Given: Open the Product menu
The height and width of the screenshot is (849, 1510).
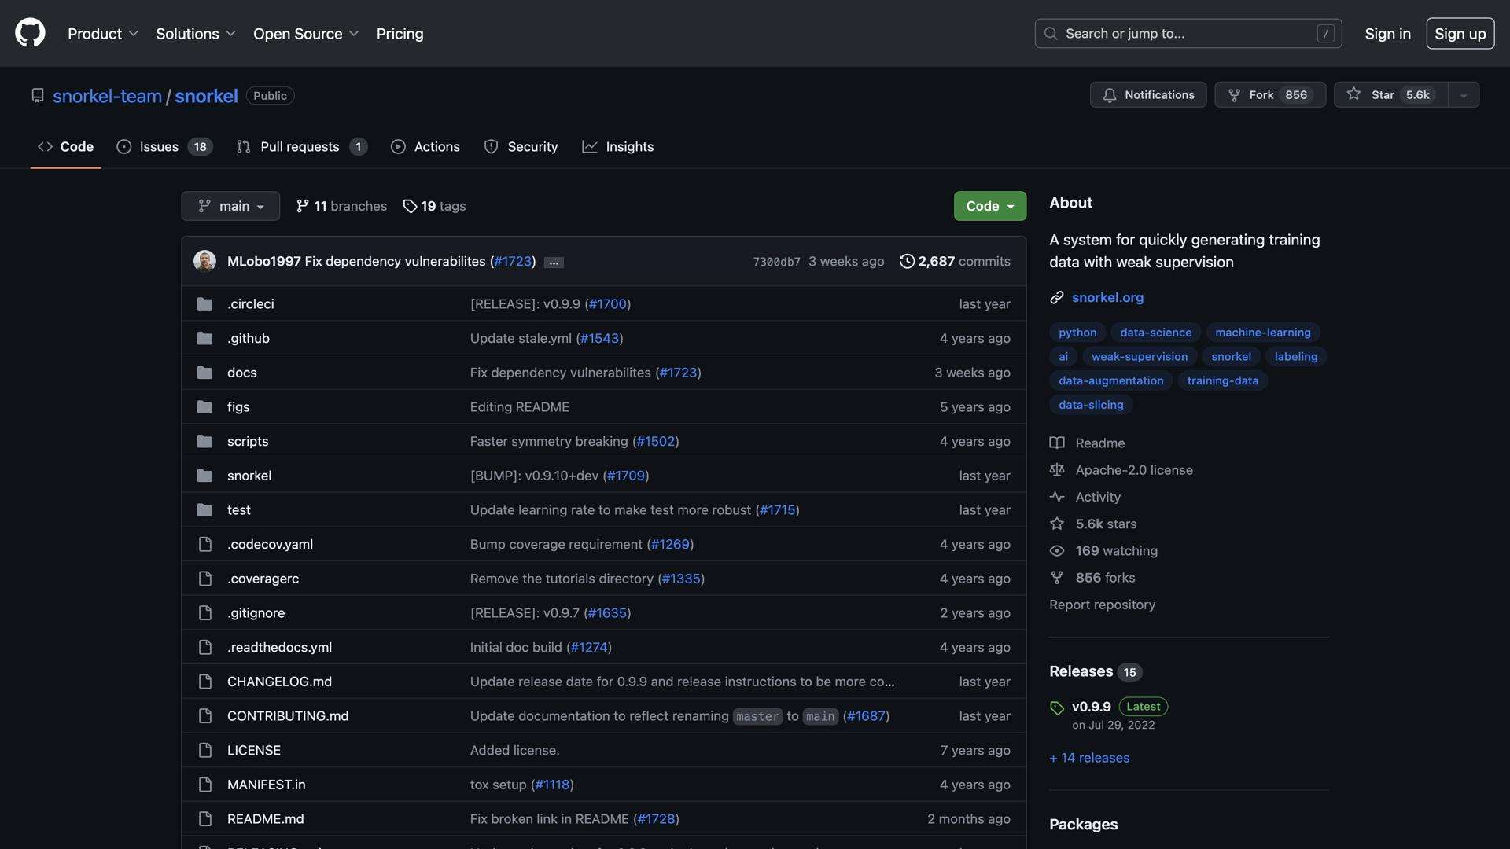Looking at the screenshot, I should pyautogui.click(x=102, y=34).
